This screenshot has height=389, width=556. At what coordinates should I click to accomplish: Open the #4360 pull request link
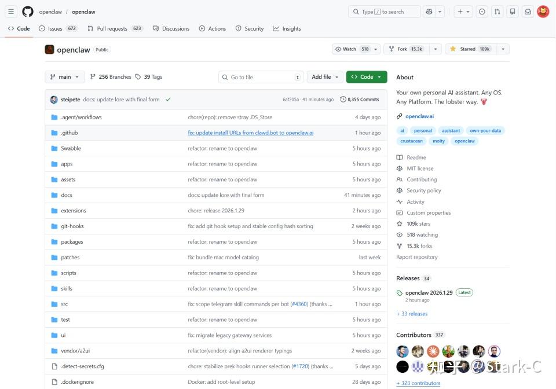[x=299, y=304]
